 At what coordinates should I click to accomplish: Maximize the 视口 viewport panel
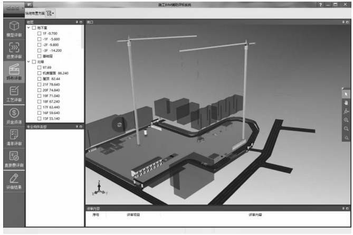click(x=347, y=22)
